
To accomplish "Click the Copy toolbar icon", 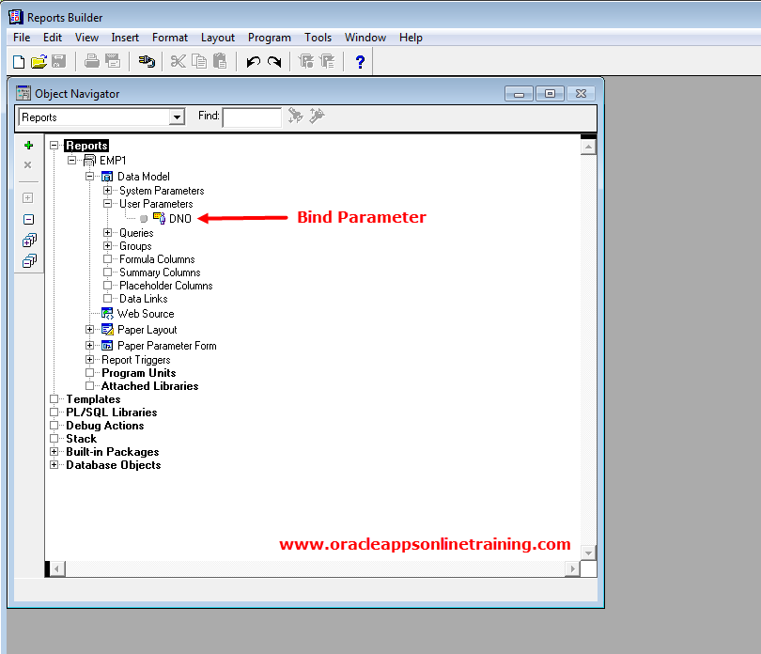I will click(199, 61).
